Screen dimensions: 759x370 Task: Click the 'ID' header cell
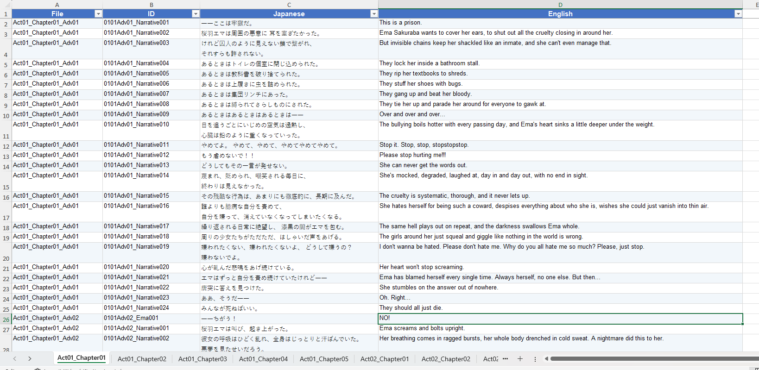pos(151,14)
